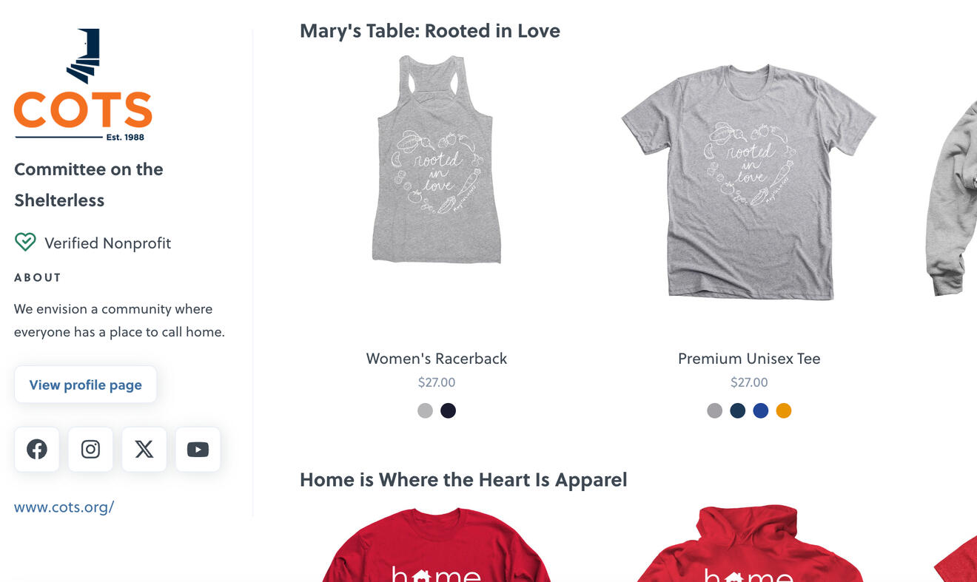Open the www.cots.org website link
977x582 pixels.
point(64,507)
